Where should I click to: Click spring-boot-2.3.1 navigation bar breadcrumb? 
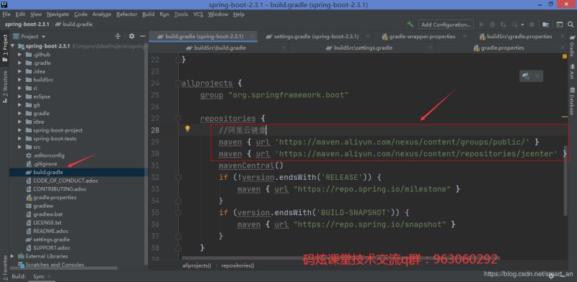tap(27, 24)
